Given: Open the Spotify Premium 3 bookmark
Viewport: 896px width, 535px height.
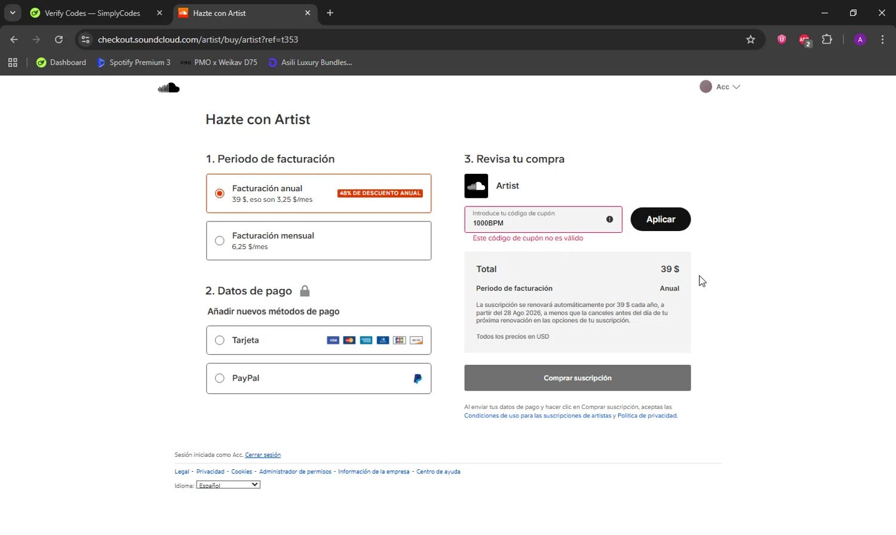Looking at the screenshot, I should (134, 62).
